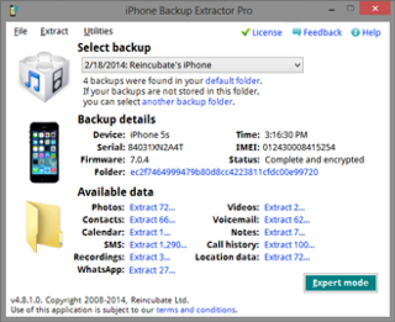Viewport: 395px width, 322px height.
Task: Click the Select backup heading
Action: click(114, 48)
